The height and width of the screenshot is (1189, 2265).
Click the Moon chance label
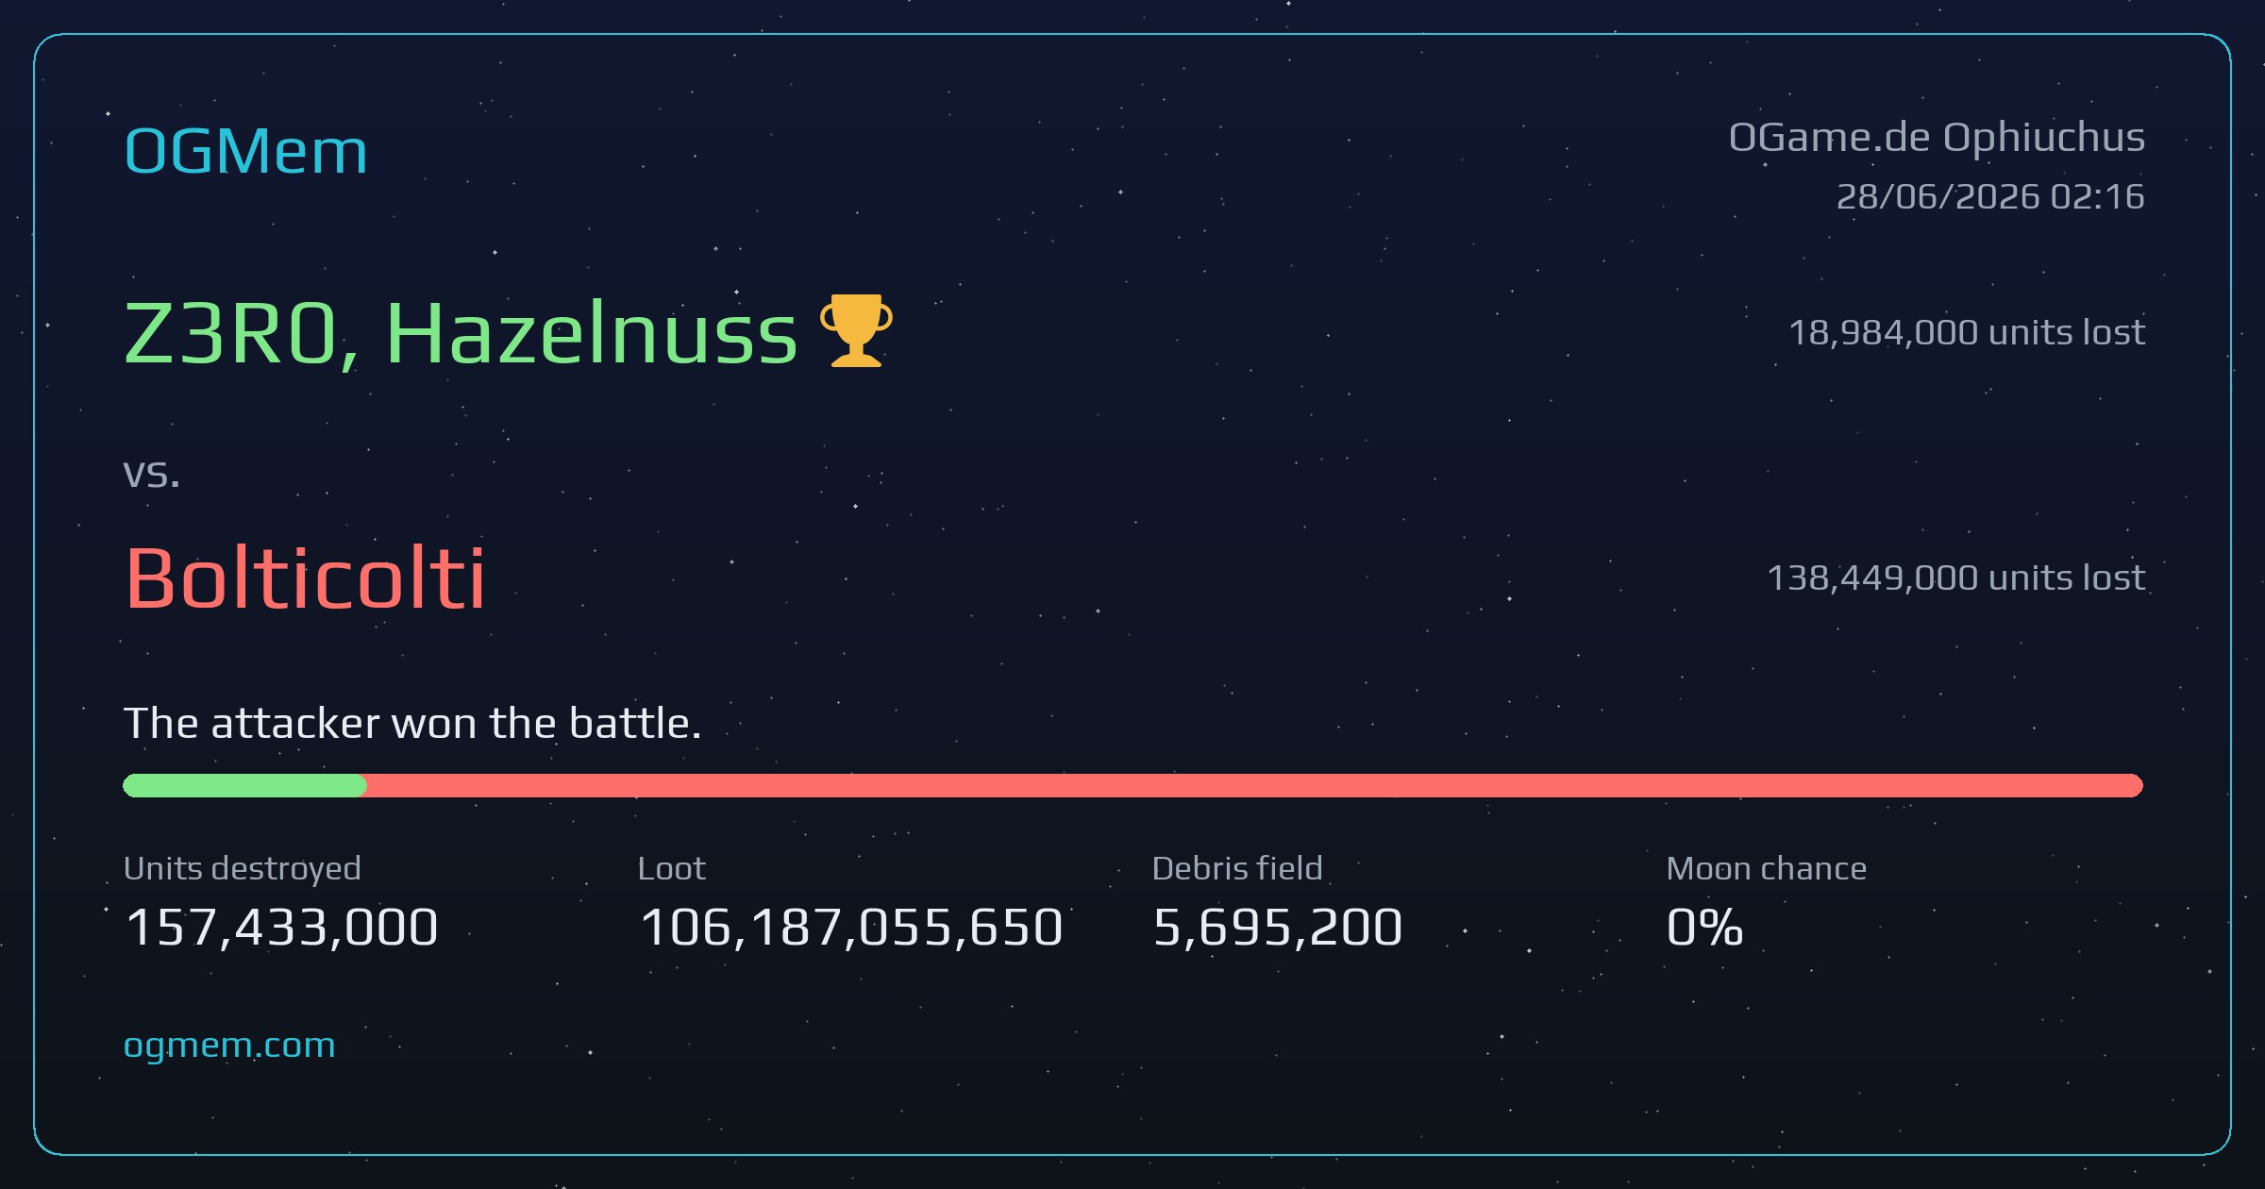pos(1767,868)
